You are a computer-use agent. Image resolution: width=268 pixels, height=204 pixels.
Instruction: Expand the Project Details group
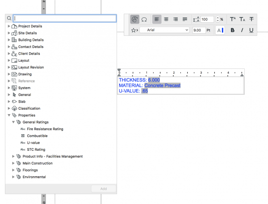click(x=9, y=26)
